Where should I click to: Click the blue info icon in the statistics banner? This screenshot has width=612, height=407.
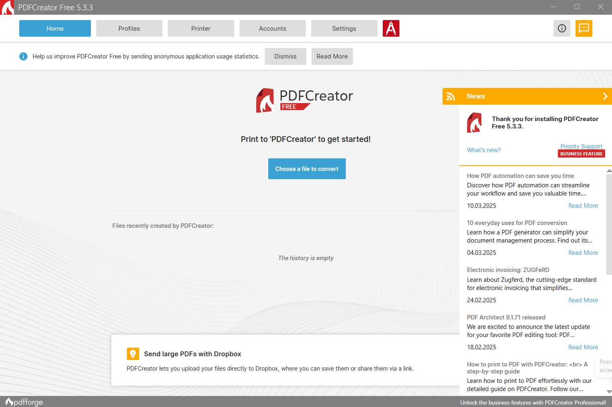(23, 56)
